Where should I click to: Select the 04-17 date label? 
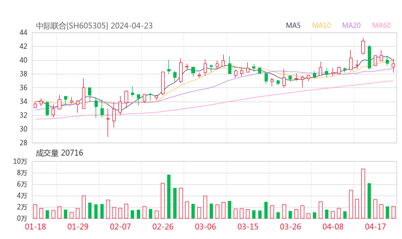375,227
